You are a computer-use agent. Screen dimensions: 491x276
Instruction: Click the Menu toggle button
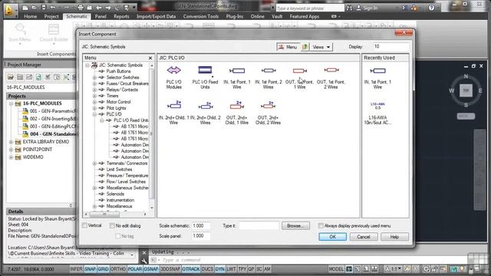point(288,47)
